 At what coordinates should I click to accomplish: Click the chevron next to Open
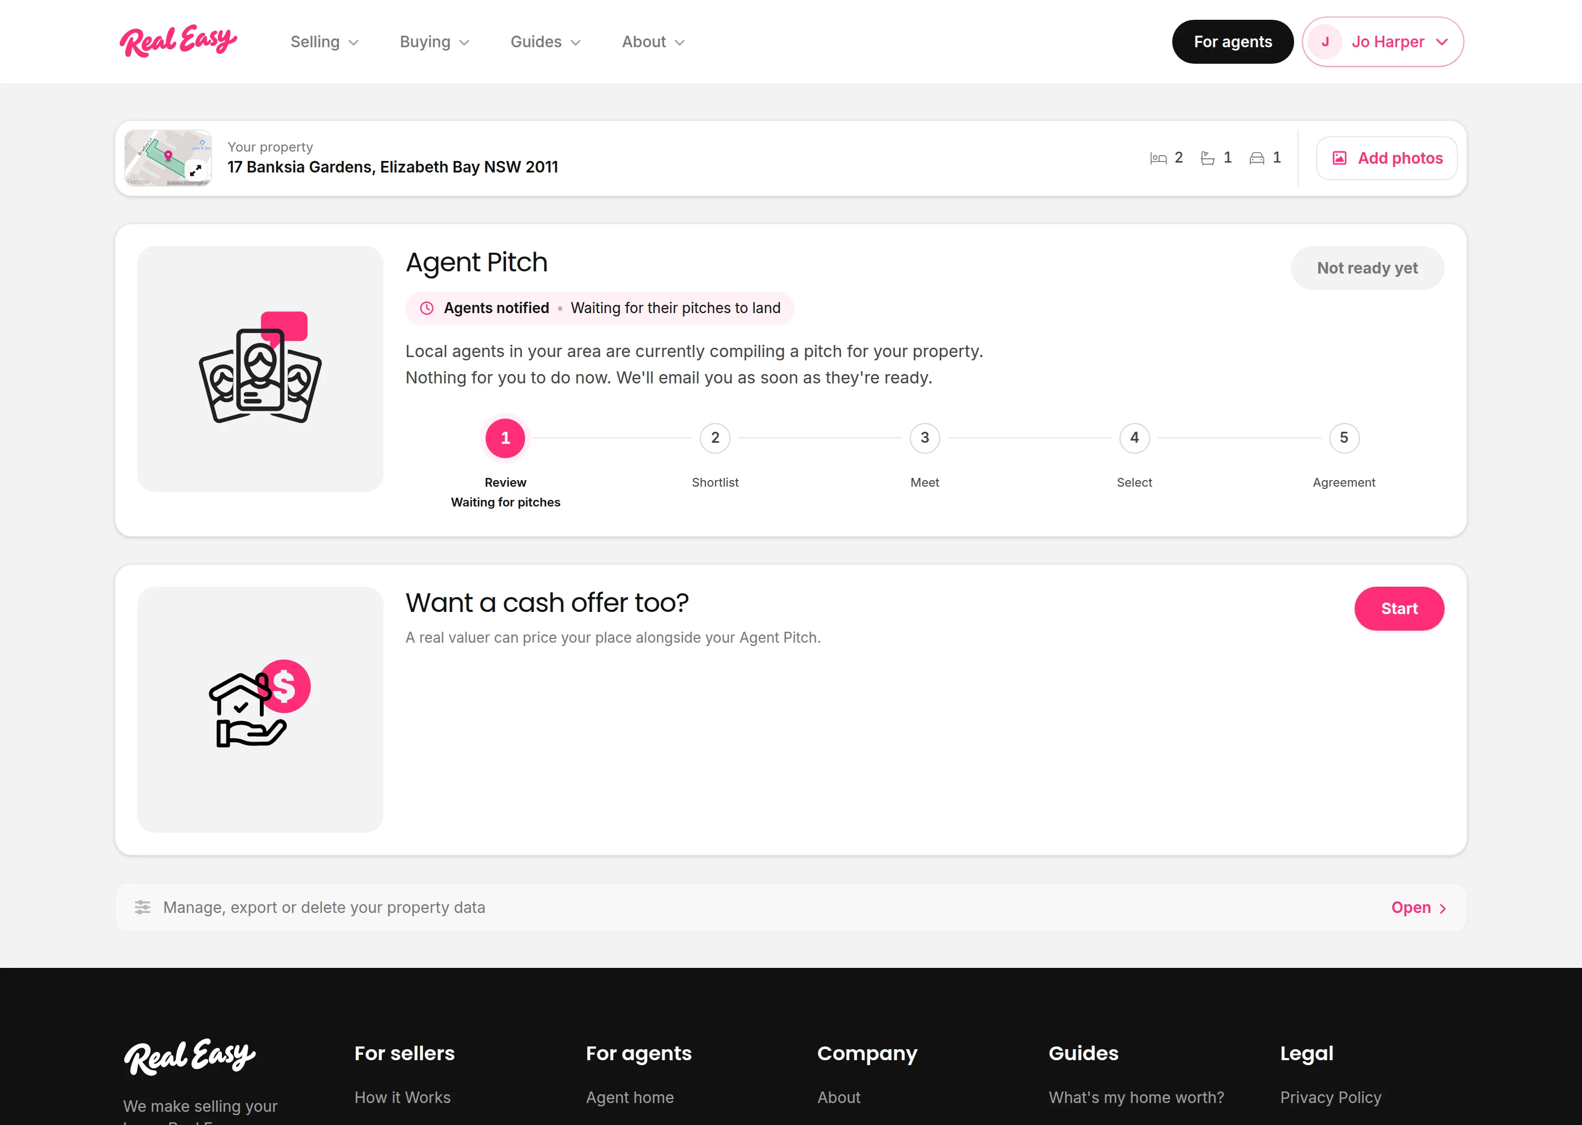click(x=1443, y=909)
